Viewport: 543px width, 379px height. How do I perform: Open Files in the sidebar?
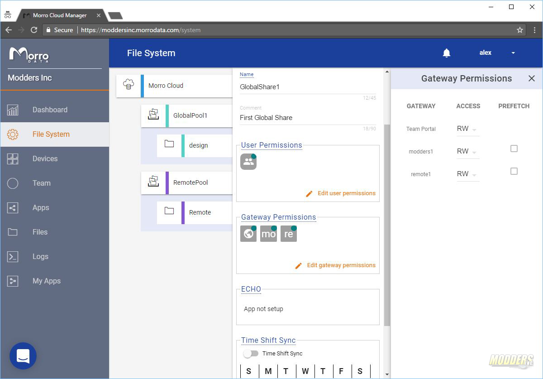click(55, 232)
